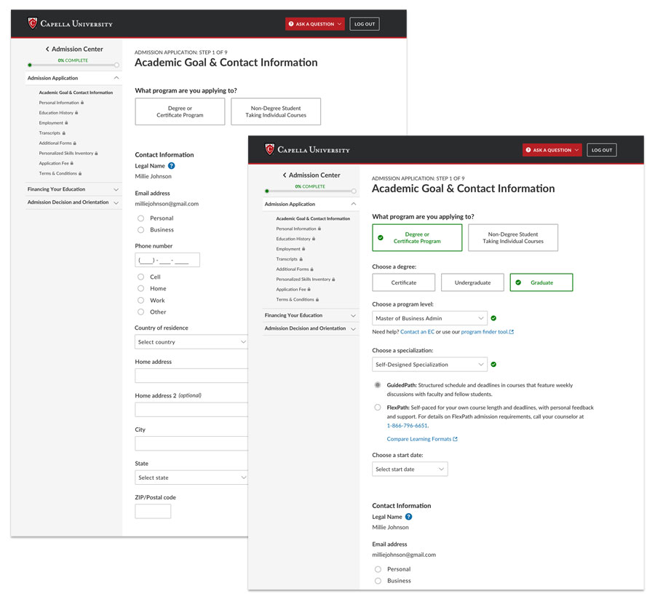Viewport: 655px width, 602px height.
Task: Click lock icon beside Employment in back window
Action: [66, 123]
